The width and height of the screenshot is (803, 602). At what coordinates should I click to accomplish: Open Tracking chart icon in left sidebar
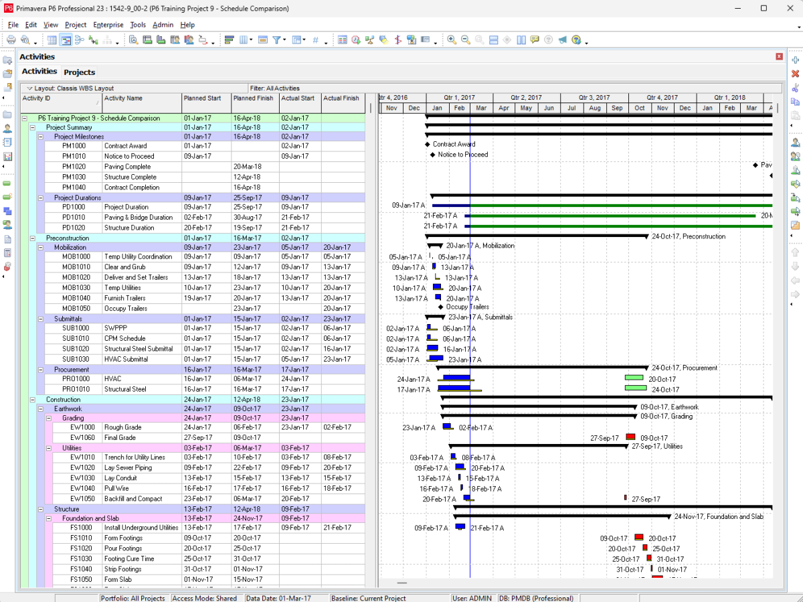pos(7,157)
